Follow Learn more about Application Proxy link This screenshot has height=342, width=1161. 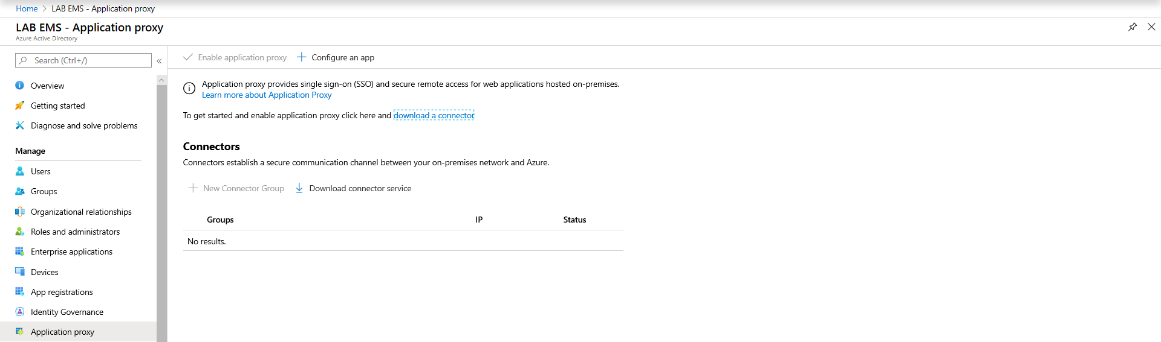point(267,95)
